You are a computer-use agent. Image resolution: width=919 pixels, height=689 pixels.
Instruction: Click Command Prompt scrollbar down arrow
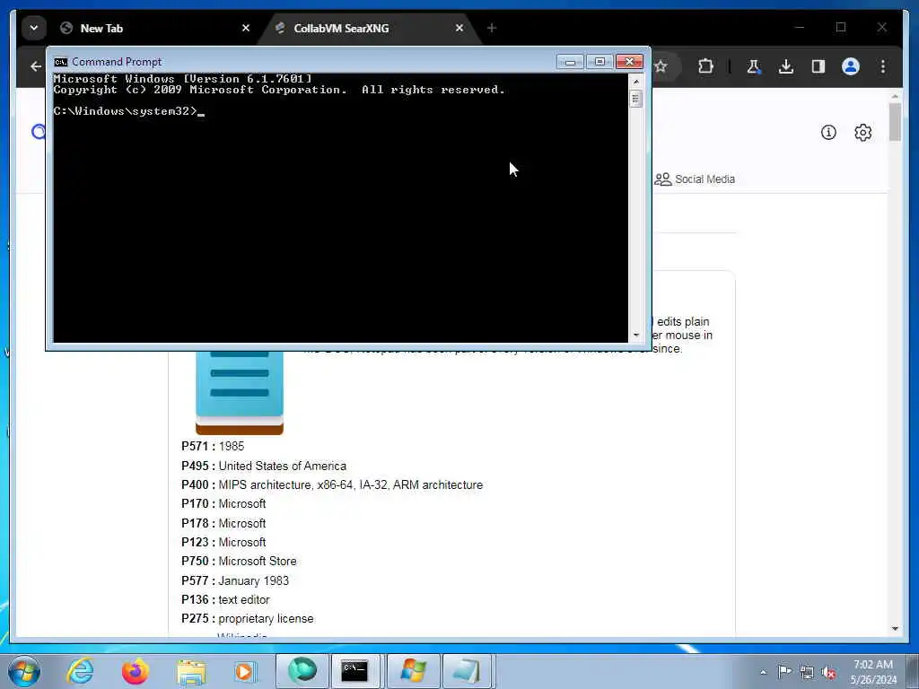[636, 336]
